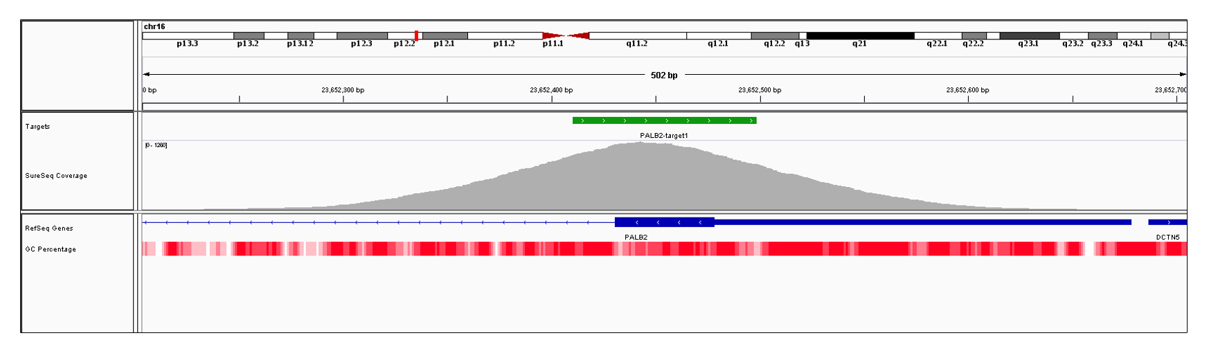Click the q21 band on the ideogram
Viewport: 1209px width, 358px height.
tap(860, 35)
